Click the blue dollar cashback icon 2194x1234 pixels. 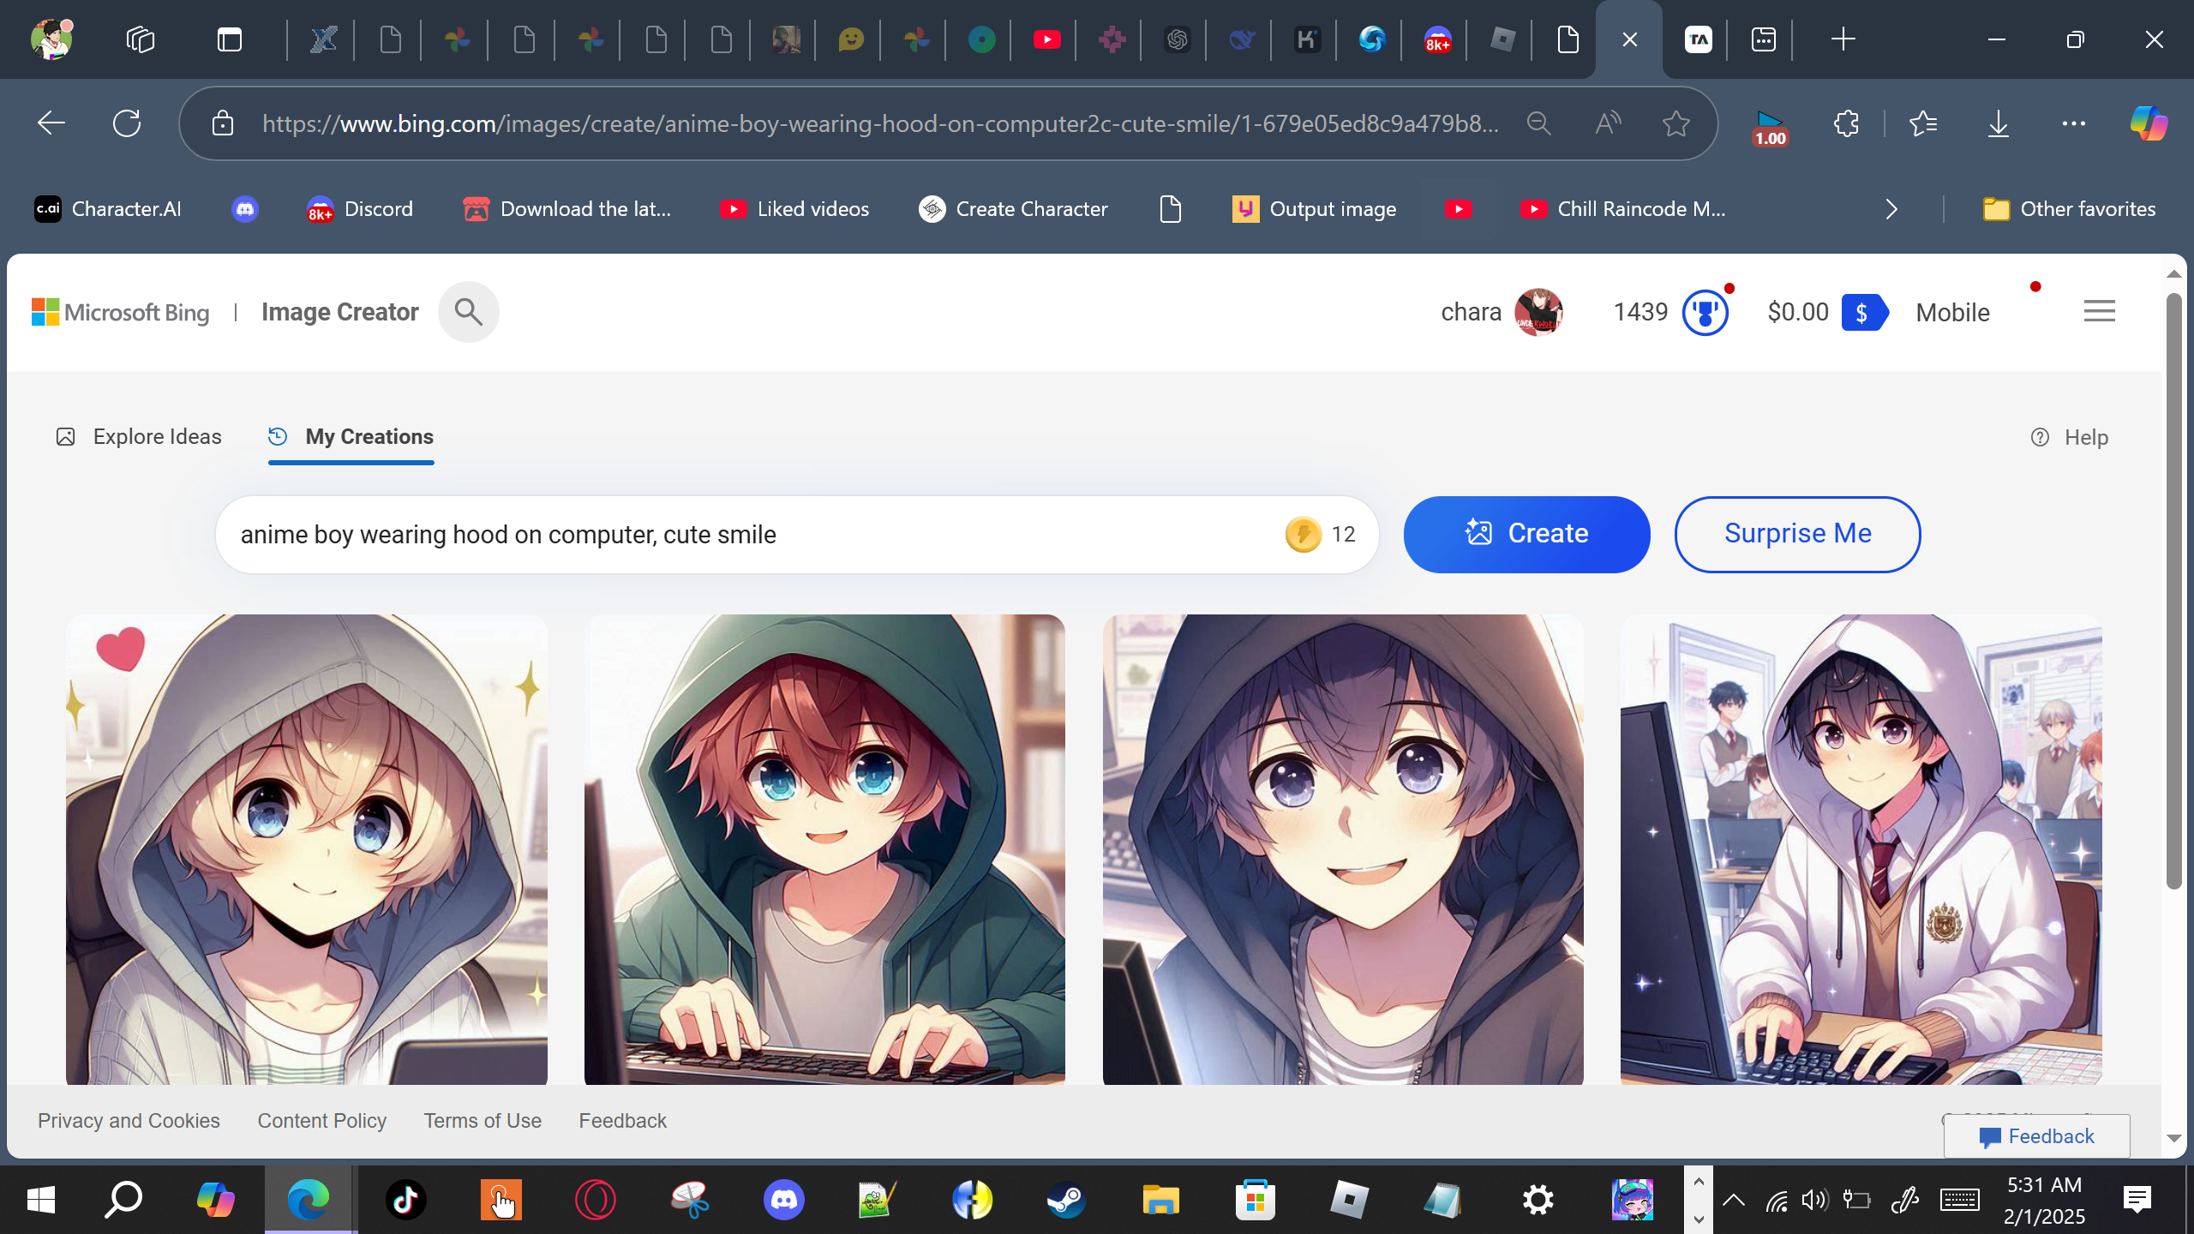1863,313
